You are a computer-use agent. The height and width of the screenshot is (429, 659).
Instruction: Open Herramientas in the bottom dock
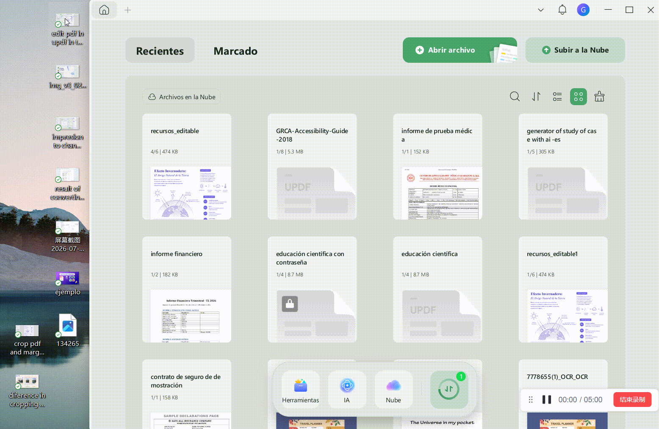301,390
